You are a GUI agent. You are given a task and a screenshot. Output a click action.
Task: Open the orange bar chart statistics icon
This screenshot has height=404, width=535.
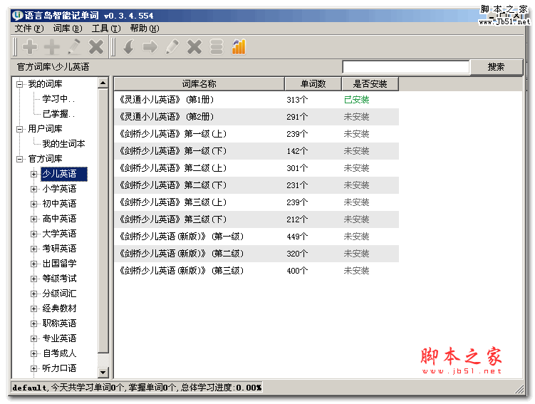pyautogui.click(x=239, y=47)
